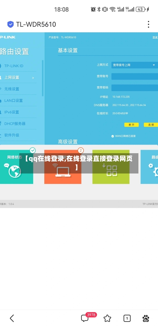Bookmark the page with the star icon
Screen dimensions: 158x327
pos(107,318)
